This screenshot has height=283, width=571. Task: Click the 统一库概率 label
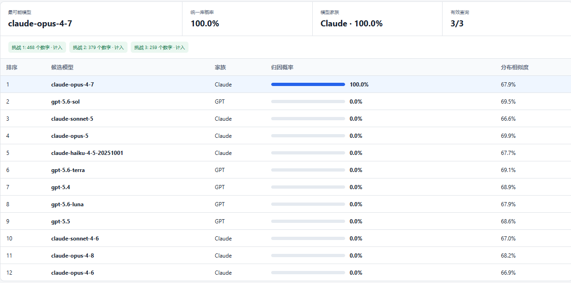coord(202,12)
